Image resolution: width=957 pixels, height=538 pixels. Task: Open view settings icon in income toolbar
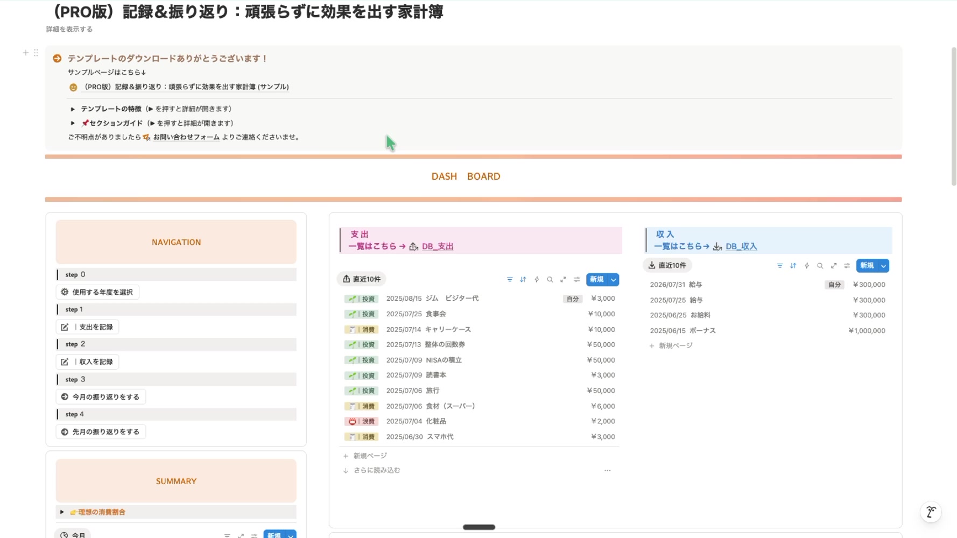[847, 266]
